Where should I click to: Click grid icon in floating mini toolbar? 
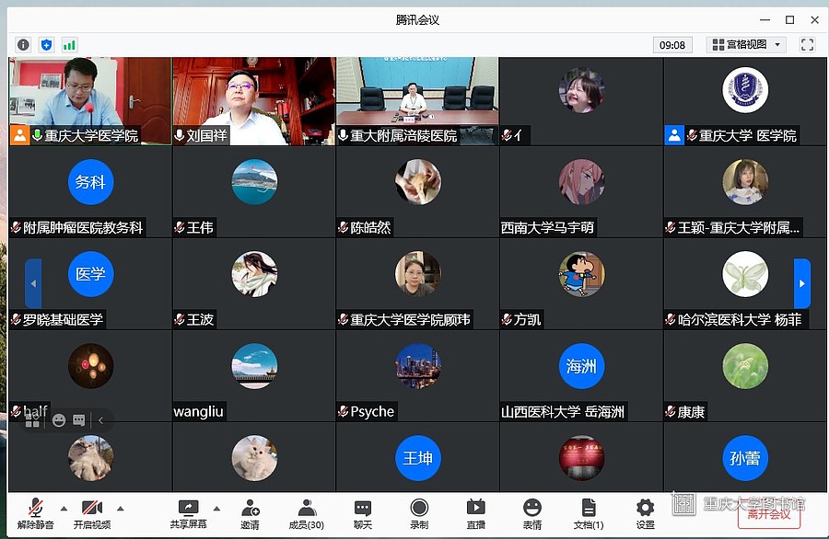(32, 420)
